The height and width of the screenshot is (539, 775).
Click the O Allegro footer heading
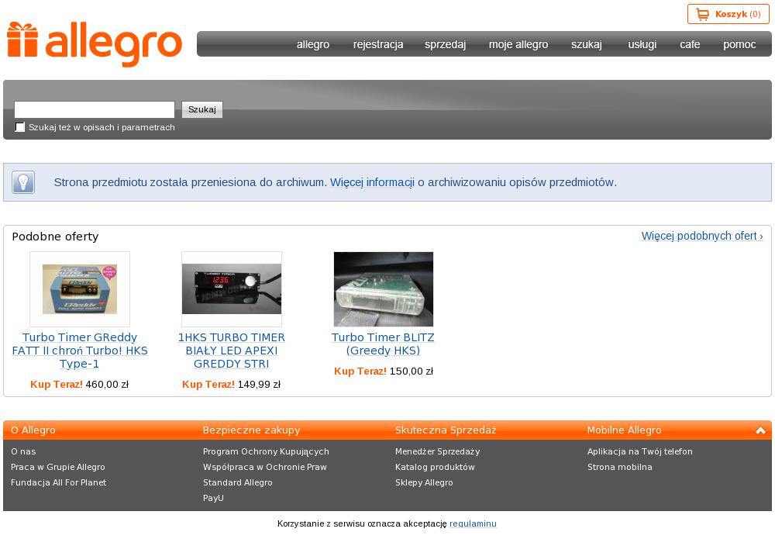[x=33, y=430]
